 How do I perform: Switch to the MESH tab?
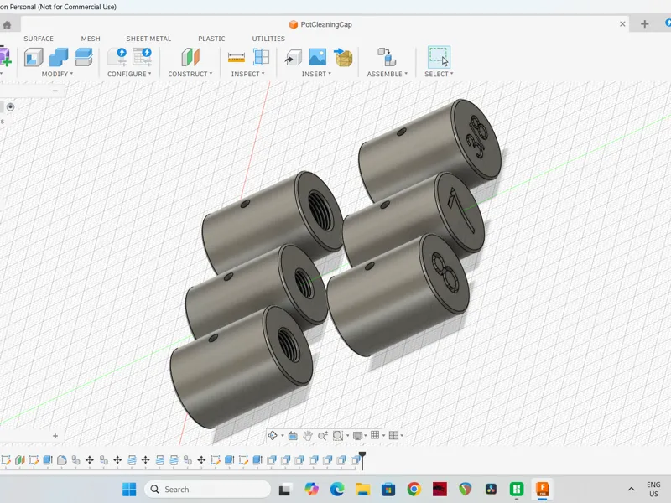[x=91, y=39]
